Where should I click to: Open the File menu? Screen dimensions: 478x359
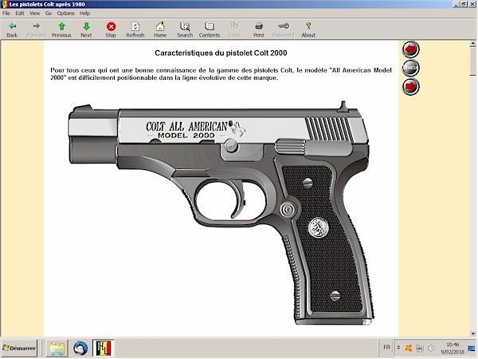pyautogui.click(x=6, y=13)
